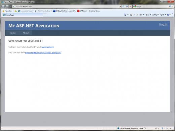The image size is (175, 131).
Task: Open the Safety menu
Action: click(155, 15)
